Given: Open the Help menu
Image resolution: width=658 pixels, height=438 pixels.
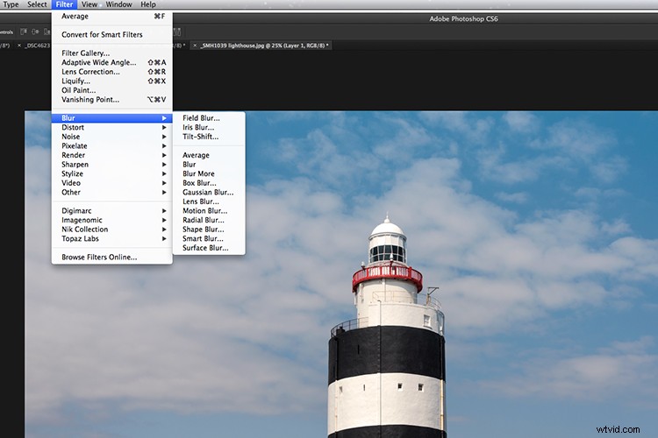Looking at the screenshot, I should coord(148,4).
